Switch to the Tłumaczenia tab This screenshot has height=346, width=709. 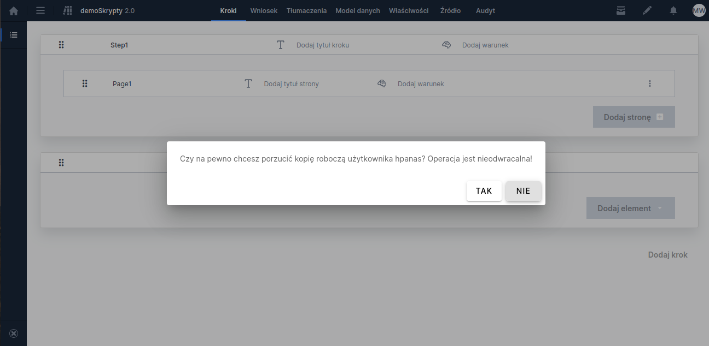[306, 10]
